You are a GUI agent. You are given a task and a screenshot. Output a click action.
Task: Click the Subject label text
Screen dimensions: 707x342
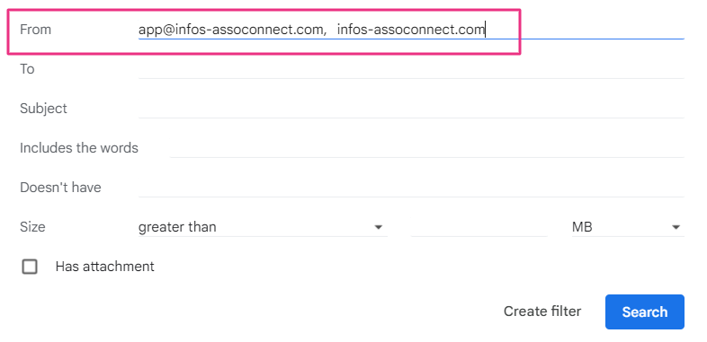[x=43, y=109]
